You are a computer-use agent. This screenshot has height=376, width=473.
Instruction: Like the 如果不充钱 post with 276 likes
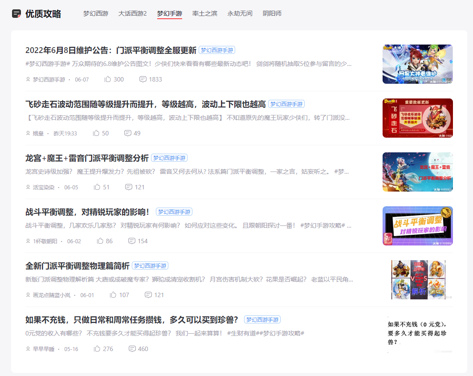click(x=97, y=349)
